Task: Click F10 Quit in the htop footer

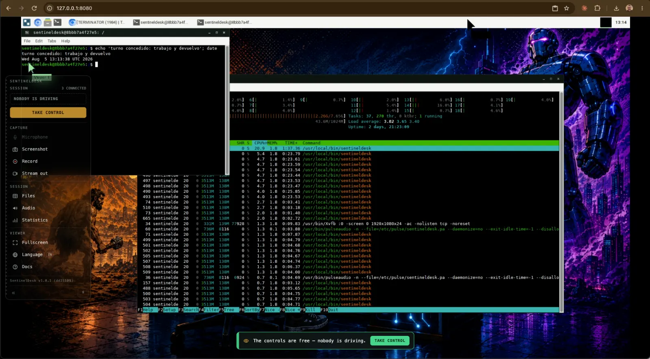Action: click(x=329, y=310)
